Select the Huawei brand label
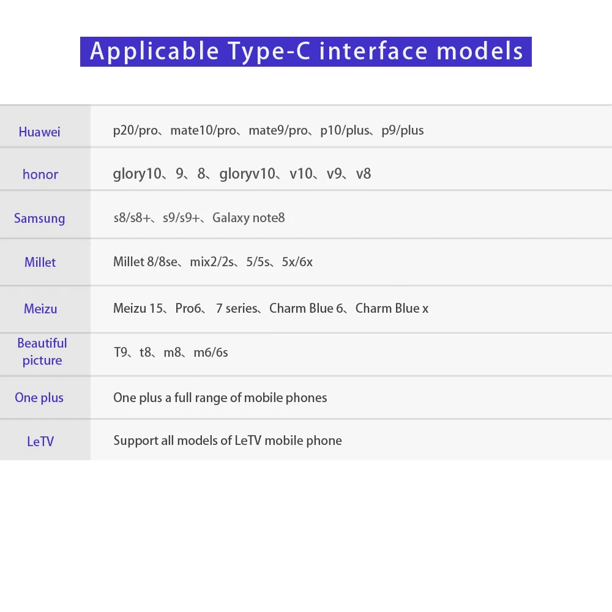612x612 pixels. tap(39, 132)
